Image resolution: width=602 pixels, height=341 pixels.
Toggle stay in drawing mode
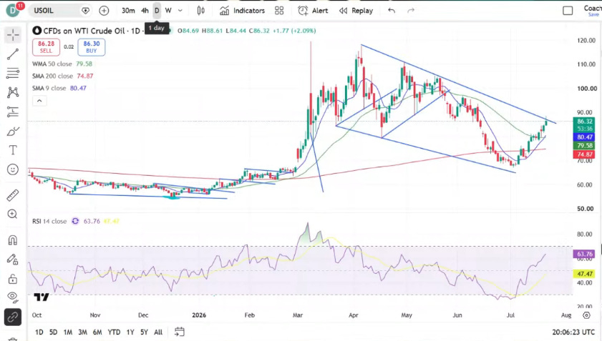coord(13,260)
